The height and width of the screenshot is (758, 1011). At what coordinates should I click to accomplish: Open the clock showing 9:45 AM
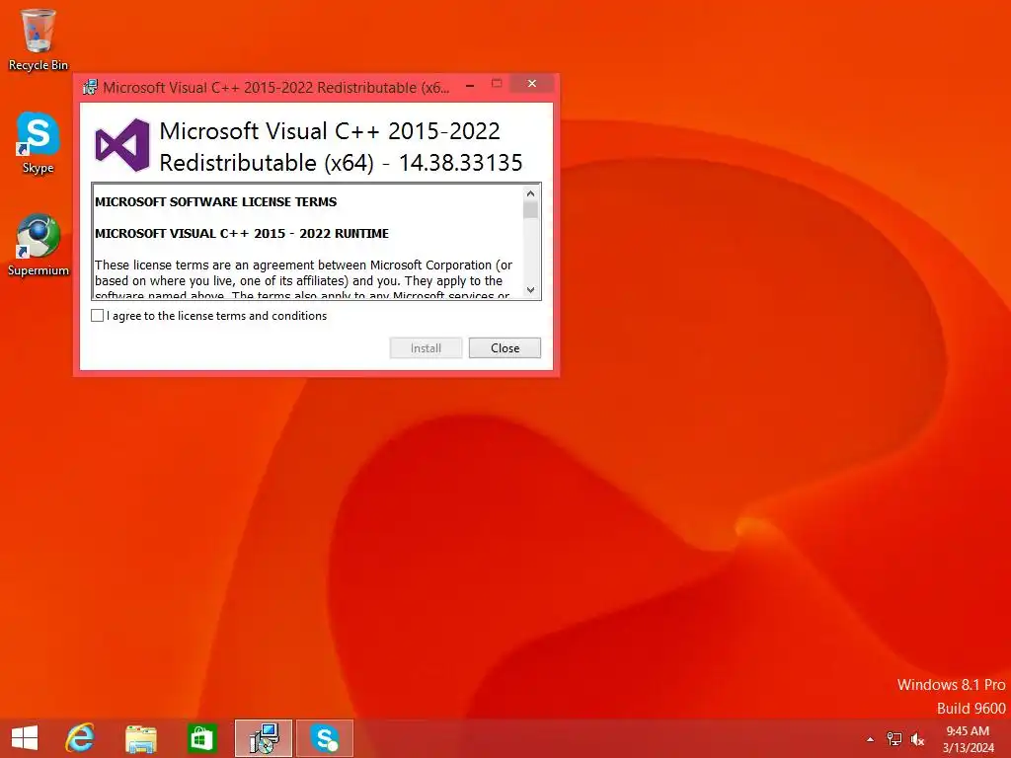pos(968,739)
